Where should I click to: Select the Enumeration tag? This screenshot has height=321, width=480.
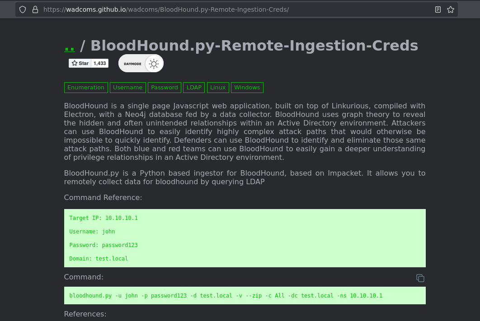[86, 88]
